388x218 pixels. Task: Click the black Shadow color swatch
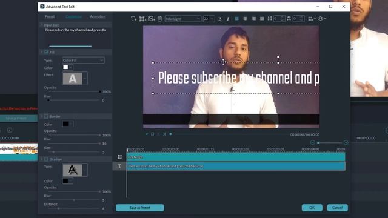(65, 181)
